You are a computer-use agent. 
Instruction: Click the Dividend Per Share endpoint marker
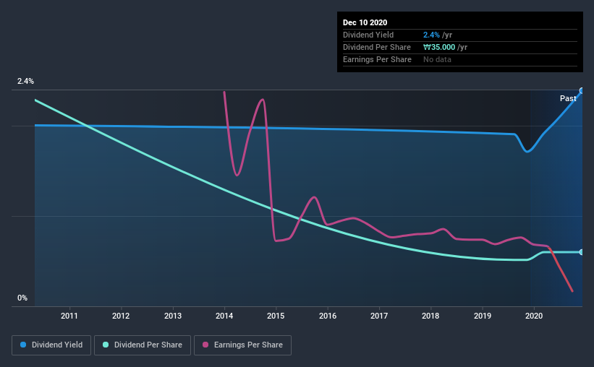coord(582,252)
